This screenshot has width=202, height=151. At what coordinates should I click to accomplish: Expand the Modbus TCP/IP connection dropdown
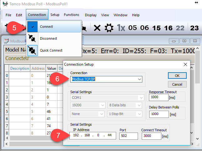pyautogui.click(x=139, y=79)
